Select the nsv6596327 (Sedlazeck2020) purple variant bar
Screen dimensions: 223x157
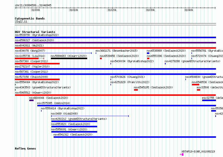pyautogui.click(x=115, y=43)
